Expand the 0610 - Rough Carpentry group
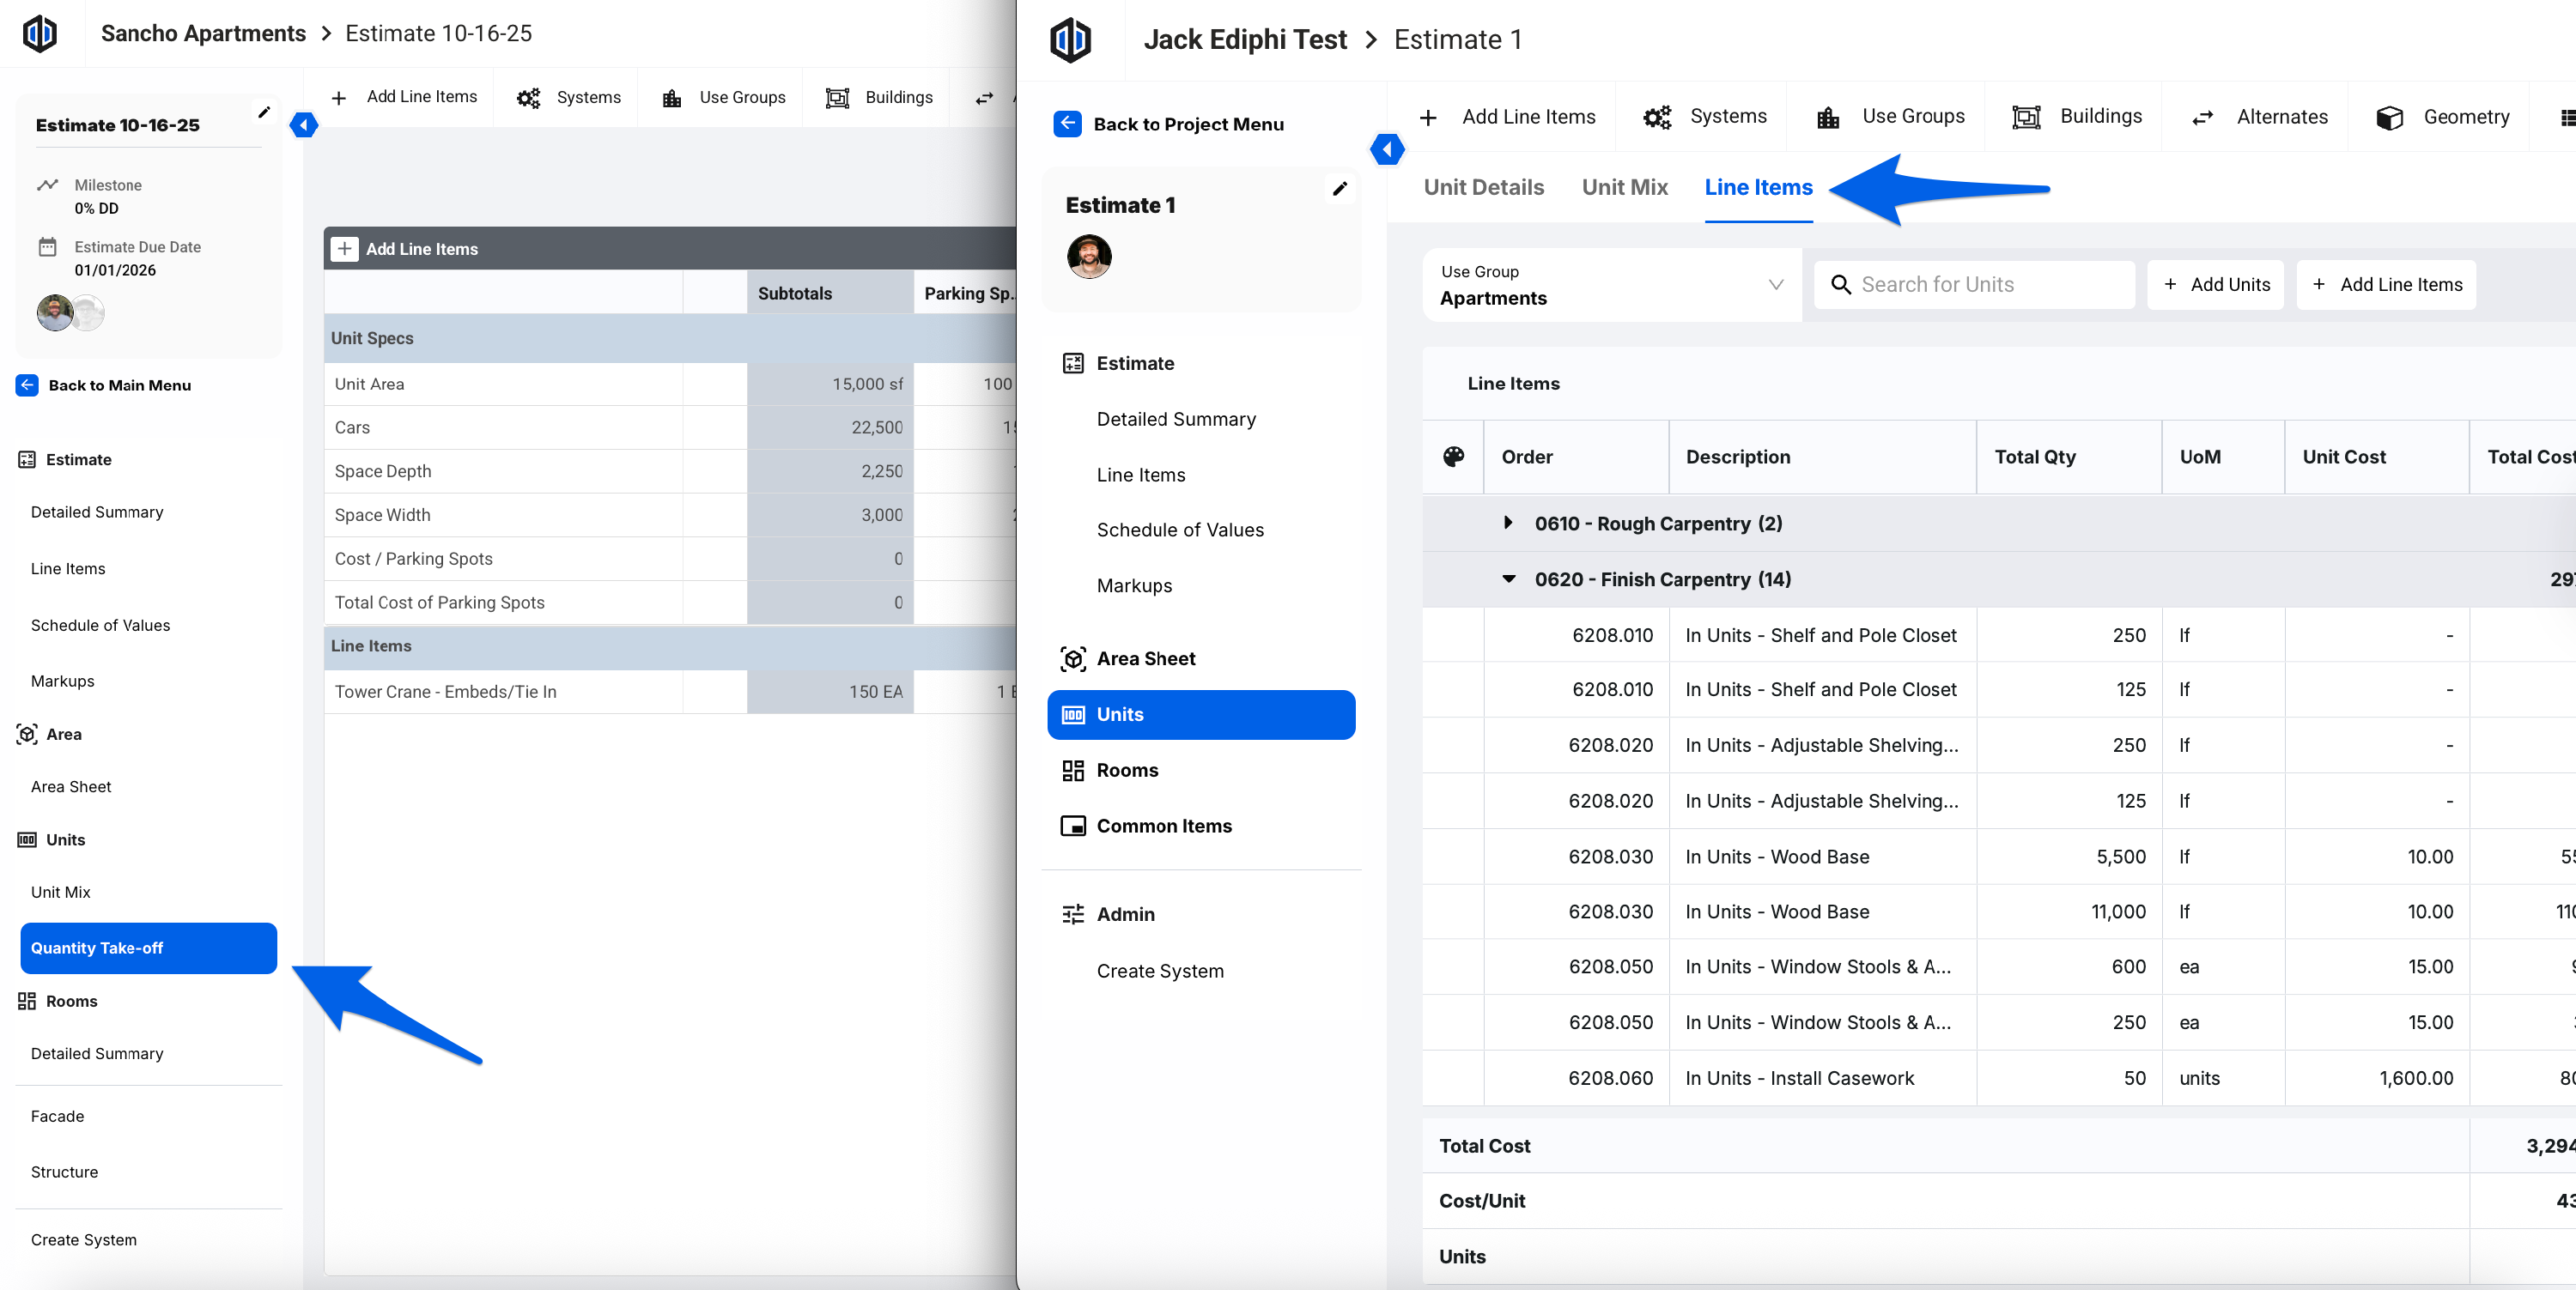 1508,523
